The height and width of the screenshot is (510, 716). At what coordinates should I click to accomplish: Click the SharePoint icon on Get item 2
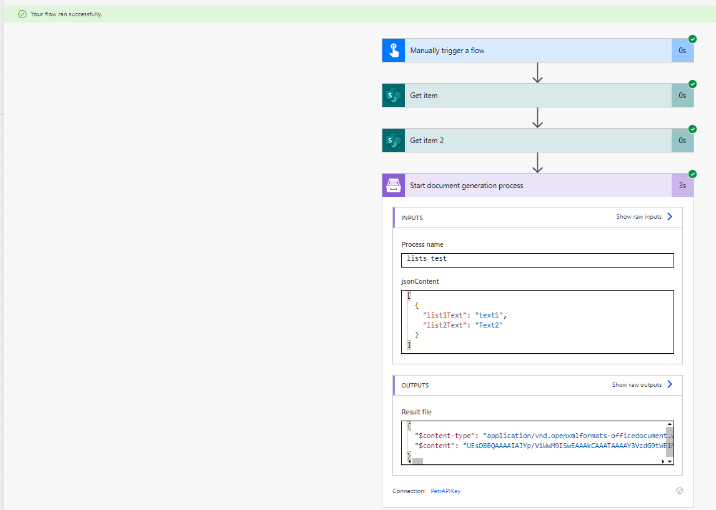point(394,141)
